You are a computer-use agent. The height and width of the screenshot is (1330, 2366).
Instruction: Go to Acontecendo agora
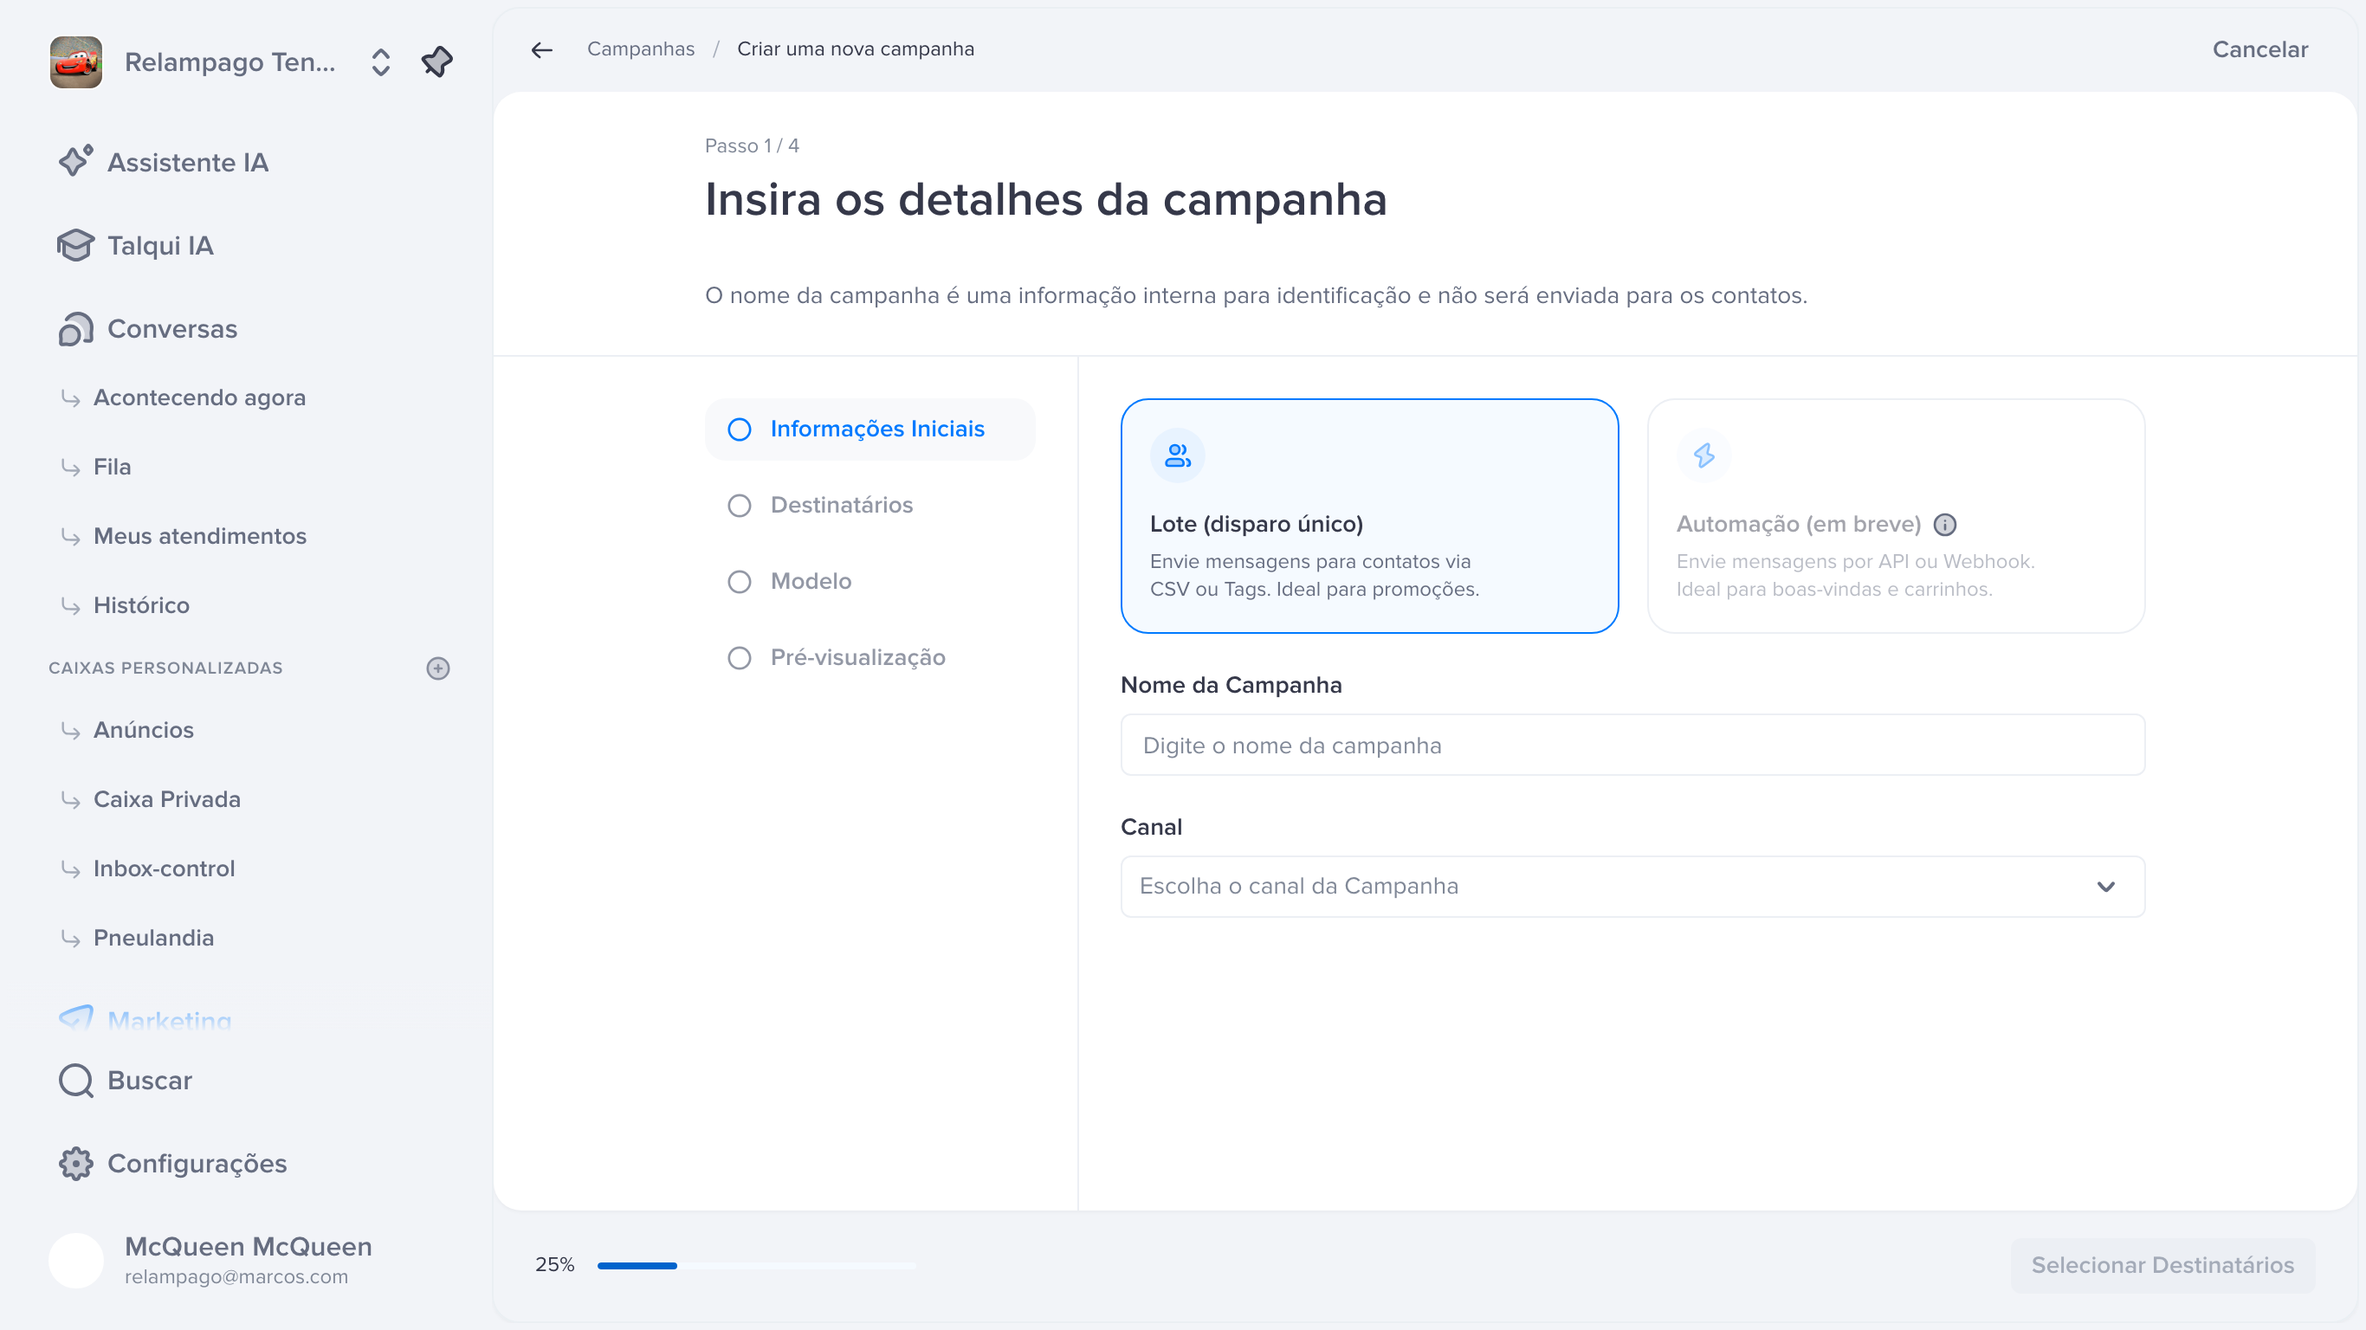(x=199, y=397)
